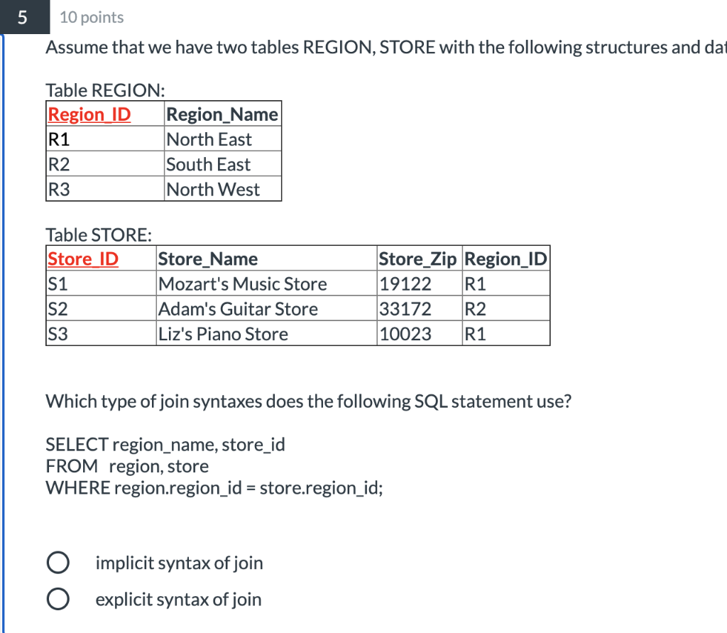Select the SELECT statement line of SQL
Viewport: 727px width, 633px height.
point(165,444)
